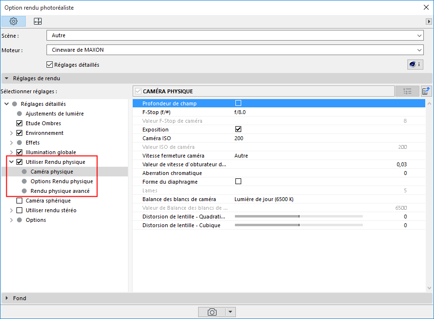Collapse the Réglages de rendu section

click(x=7, y=78)
